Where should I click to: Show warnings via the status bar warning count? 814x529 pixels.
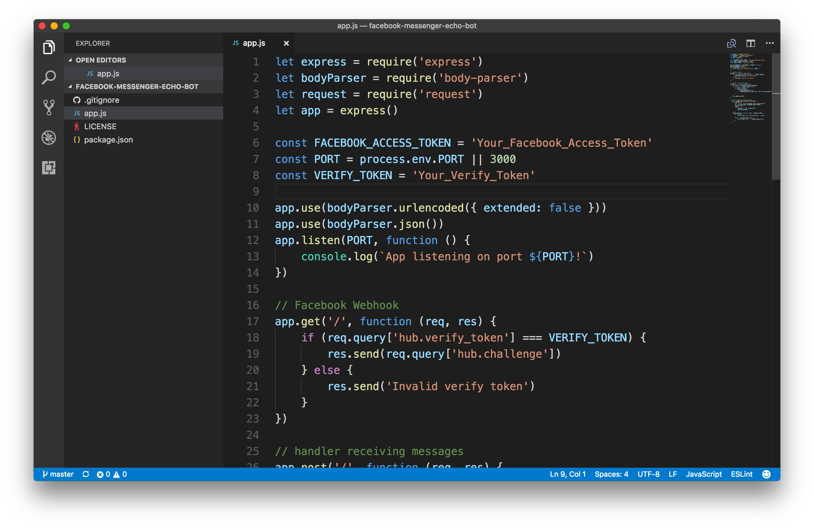point(120,474)
